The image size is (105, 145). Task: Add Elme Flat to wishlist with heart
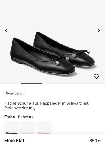96,76
